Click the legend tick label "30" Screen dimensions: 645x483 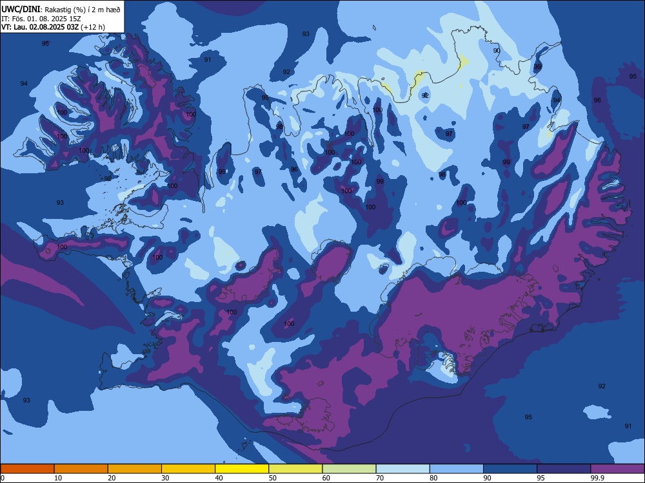pos(165,478)
